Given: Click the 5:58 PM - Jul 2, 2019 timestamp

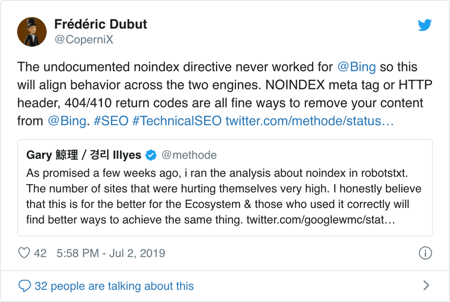Looking at the screenshot, I should tap(111, 253).
